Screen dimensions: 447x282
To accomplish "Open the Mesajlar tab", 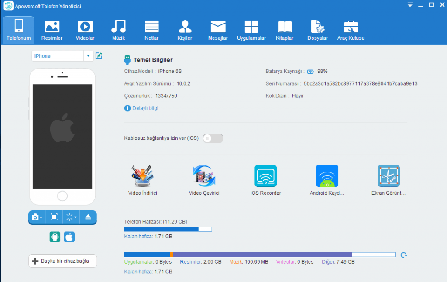I will 218,30.
